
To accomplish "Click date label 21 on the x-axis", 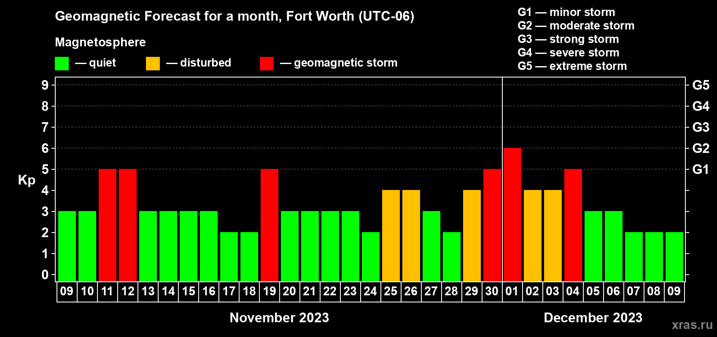I will (x=310, y=292).
